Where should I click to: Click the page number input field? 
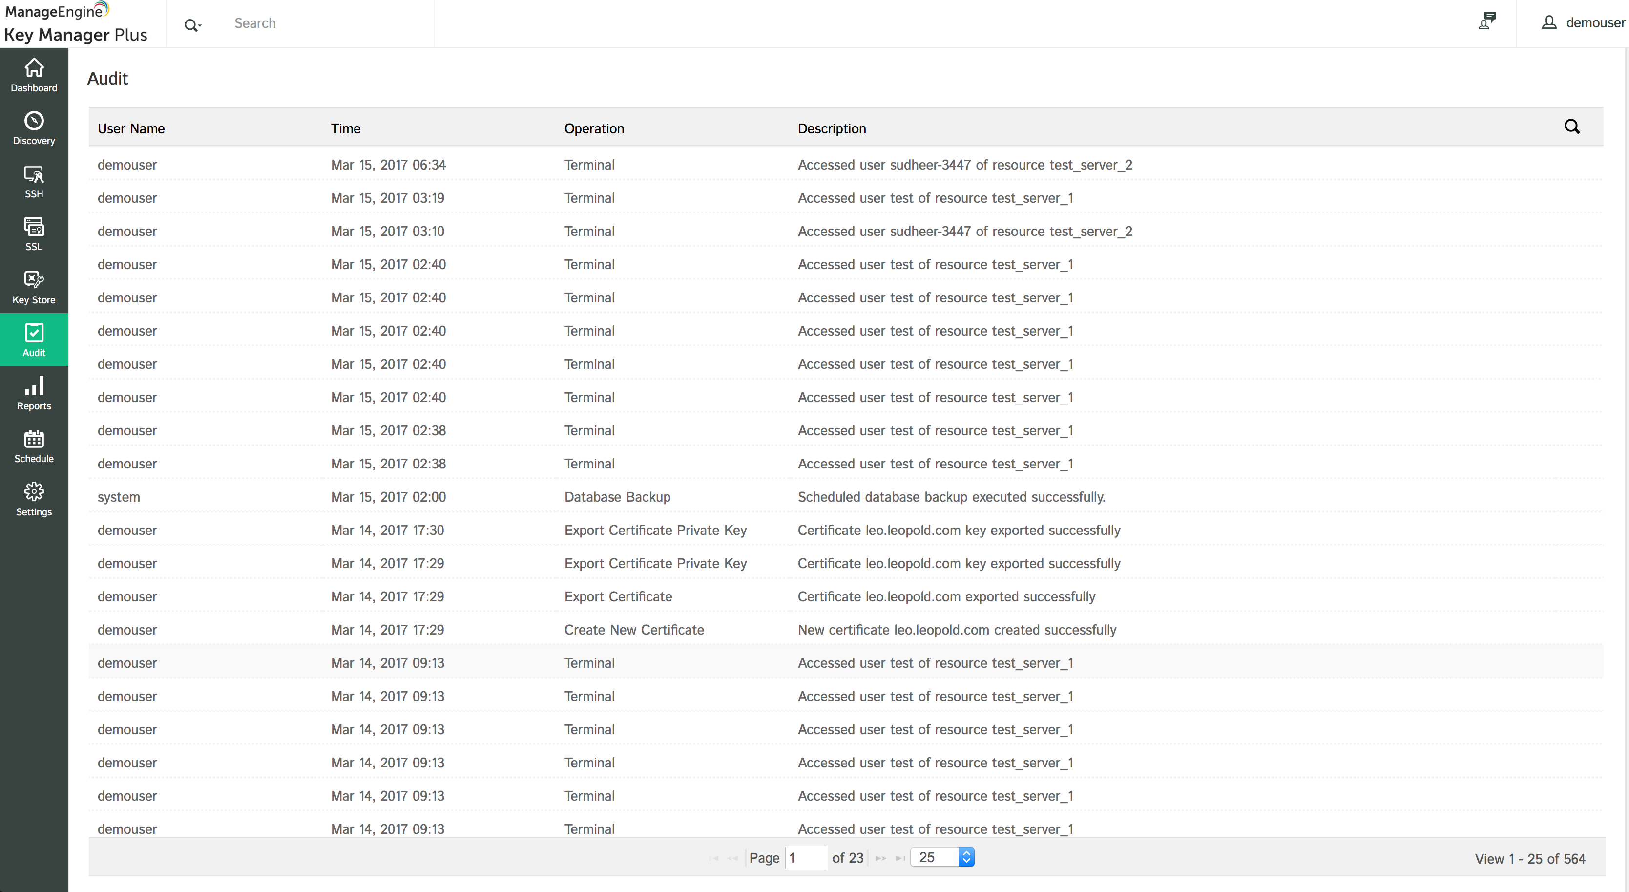coord(805,858)
